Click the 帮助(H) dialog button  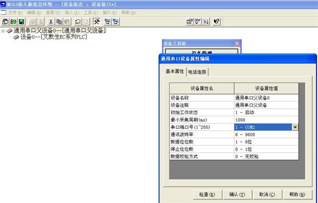297,195
